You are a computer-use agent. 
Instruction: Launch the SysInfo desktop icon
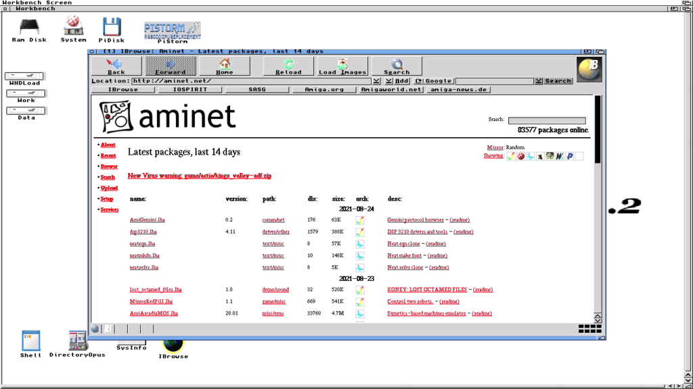pos(131,345)
